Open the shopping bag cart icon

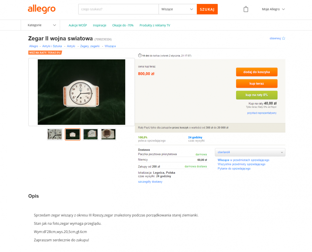pyautogui.click(x=246, y=9)
